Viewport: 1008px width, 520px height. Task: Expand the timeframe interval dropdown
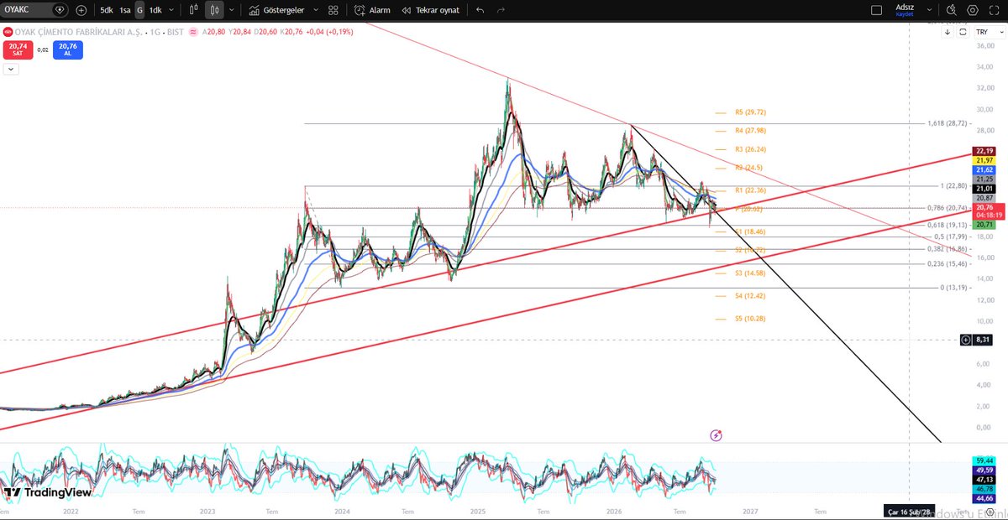point(172,10)
